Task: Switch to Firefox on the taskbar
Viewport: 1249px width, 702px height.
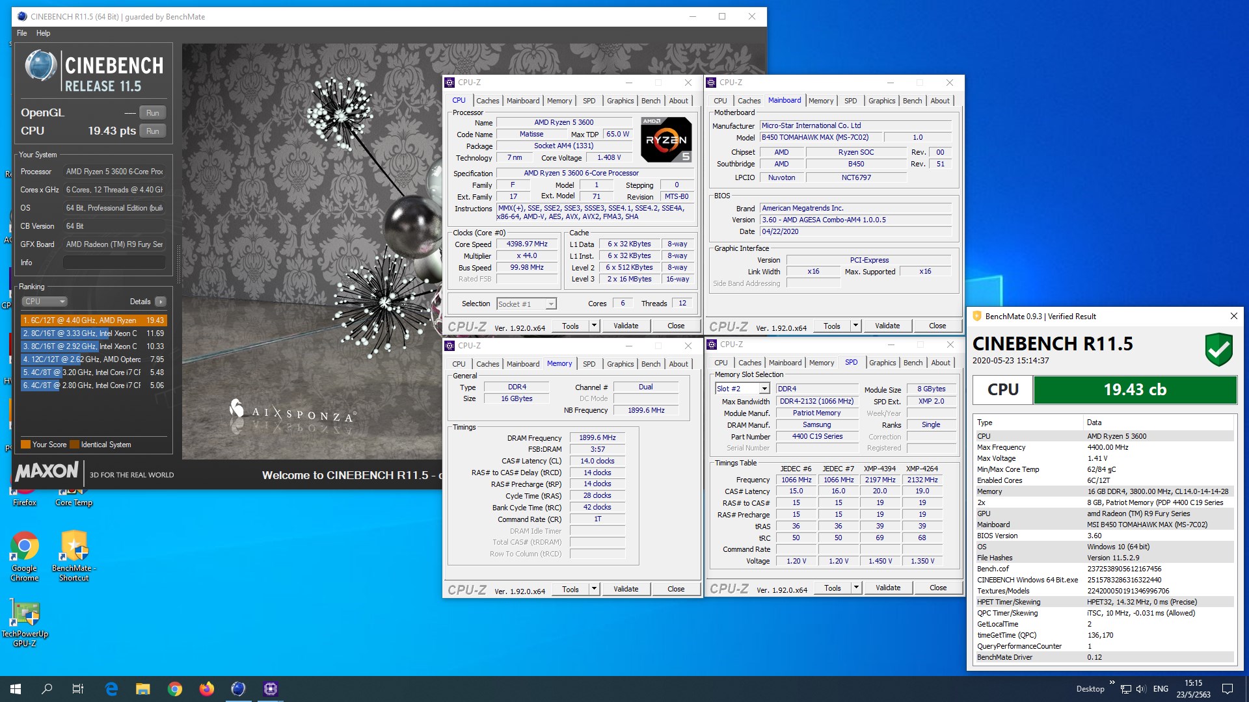Action: point(206,688)
